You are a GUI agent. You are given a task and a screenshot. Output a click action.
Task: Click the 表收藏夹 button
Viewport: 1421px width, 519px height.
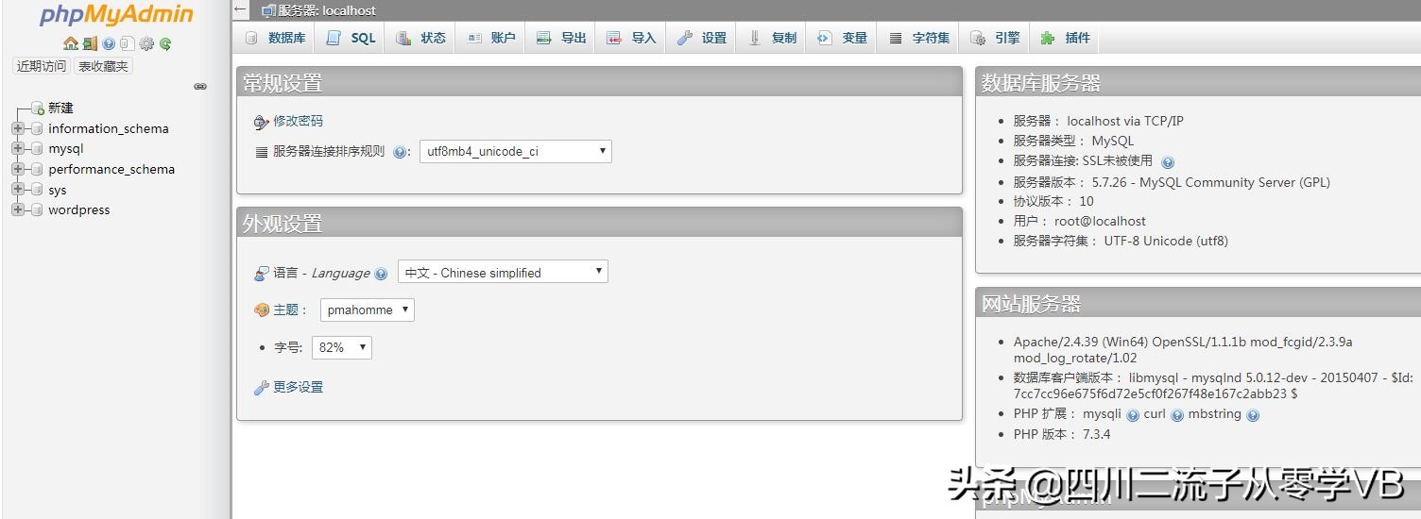click(103, 66)
